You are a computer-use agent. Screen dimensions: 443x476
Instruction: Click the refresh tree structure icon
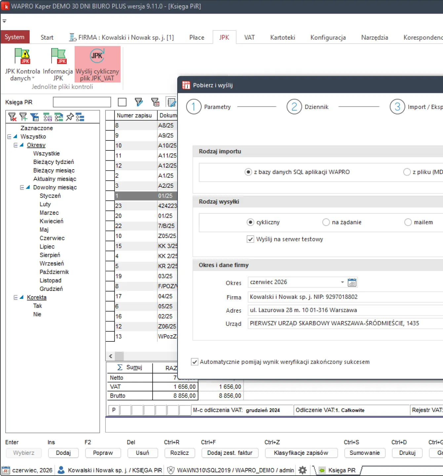(x=59, y=117)
